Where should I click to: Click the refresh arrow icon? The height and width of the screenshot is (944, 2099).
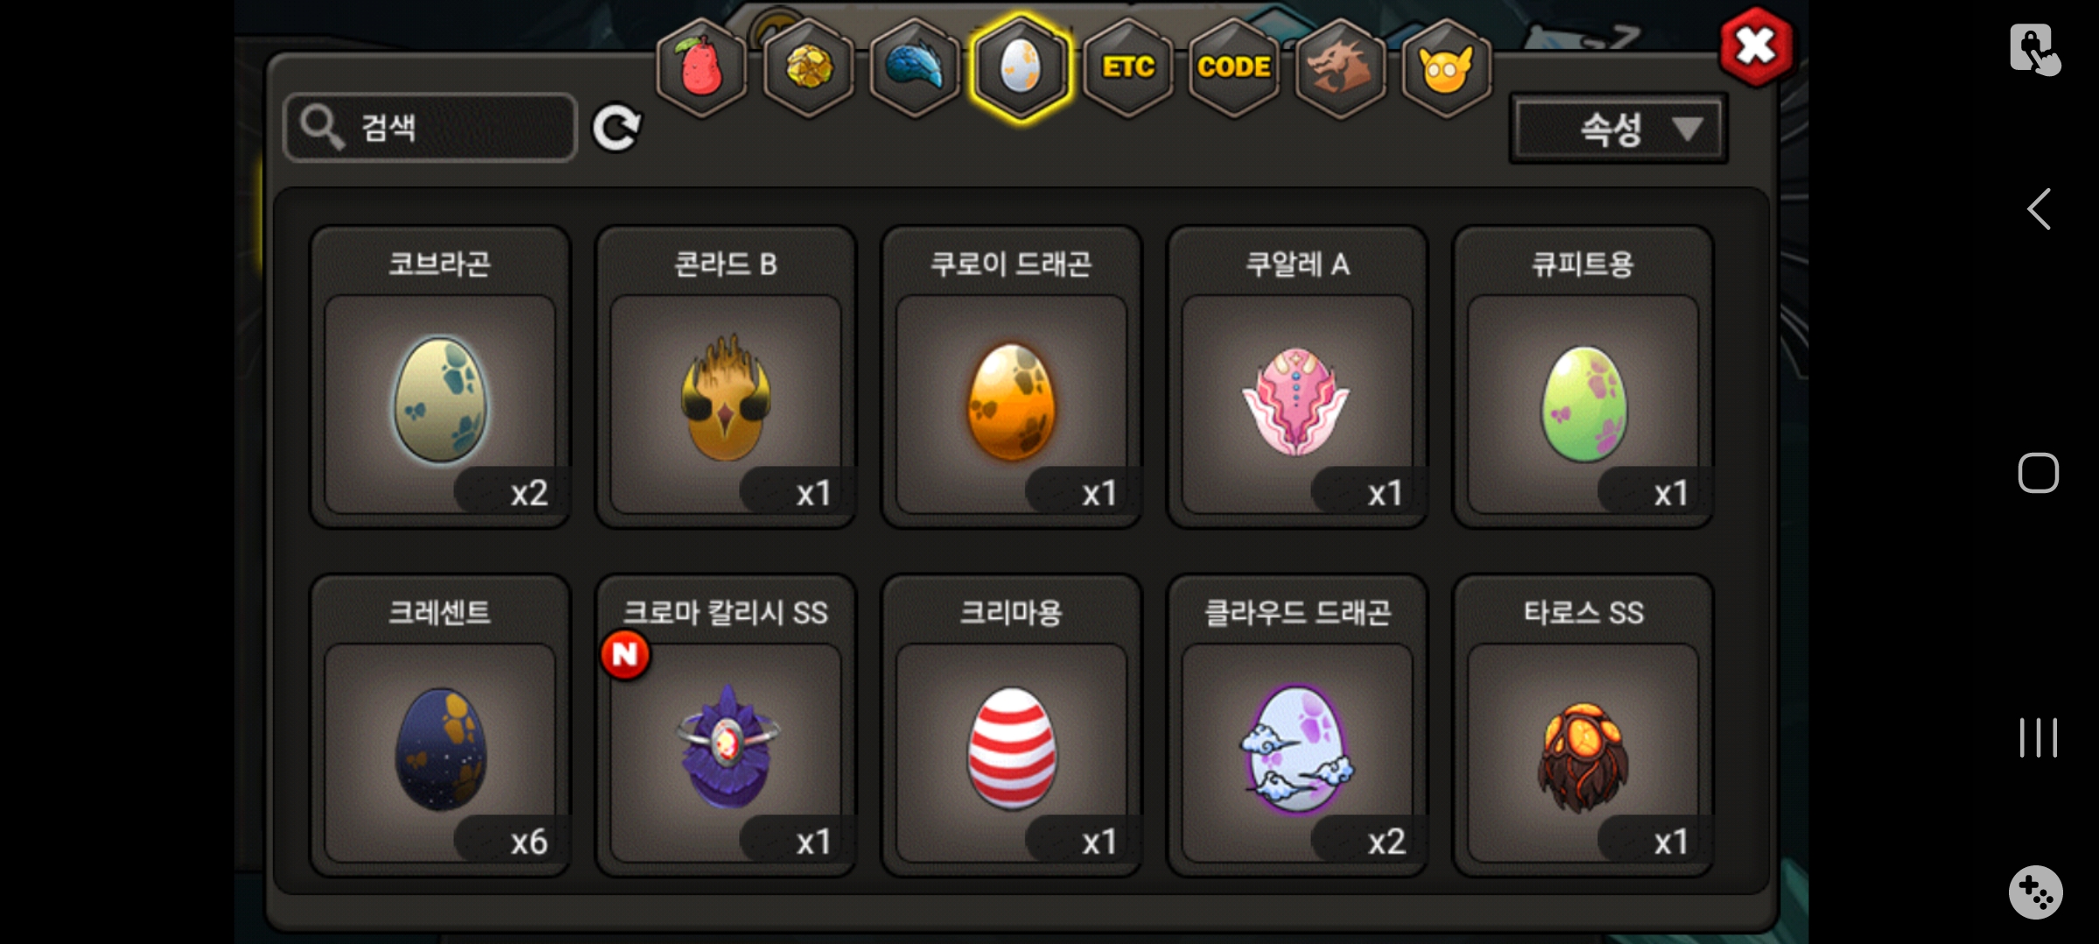pos(617,128)
